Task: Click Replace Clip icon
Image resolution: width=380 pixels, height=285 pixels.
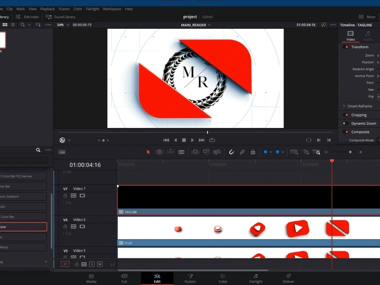Action: tap(217, 152)
